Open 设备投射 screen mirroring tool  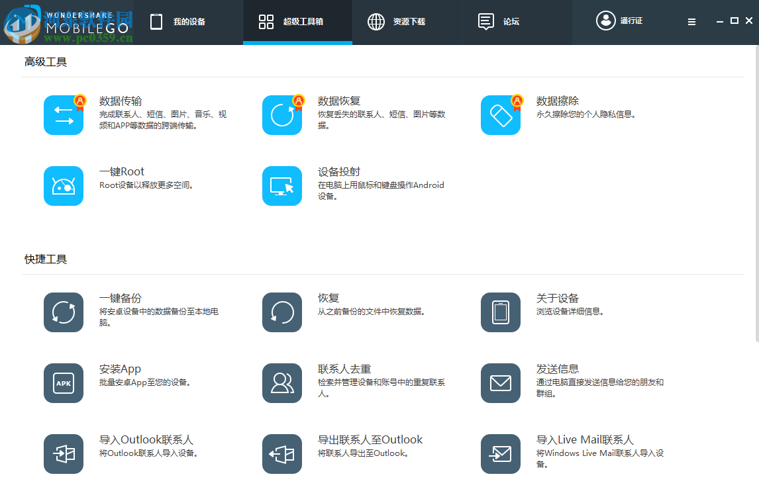tap(282, 186)
